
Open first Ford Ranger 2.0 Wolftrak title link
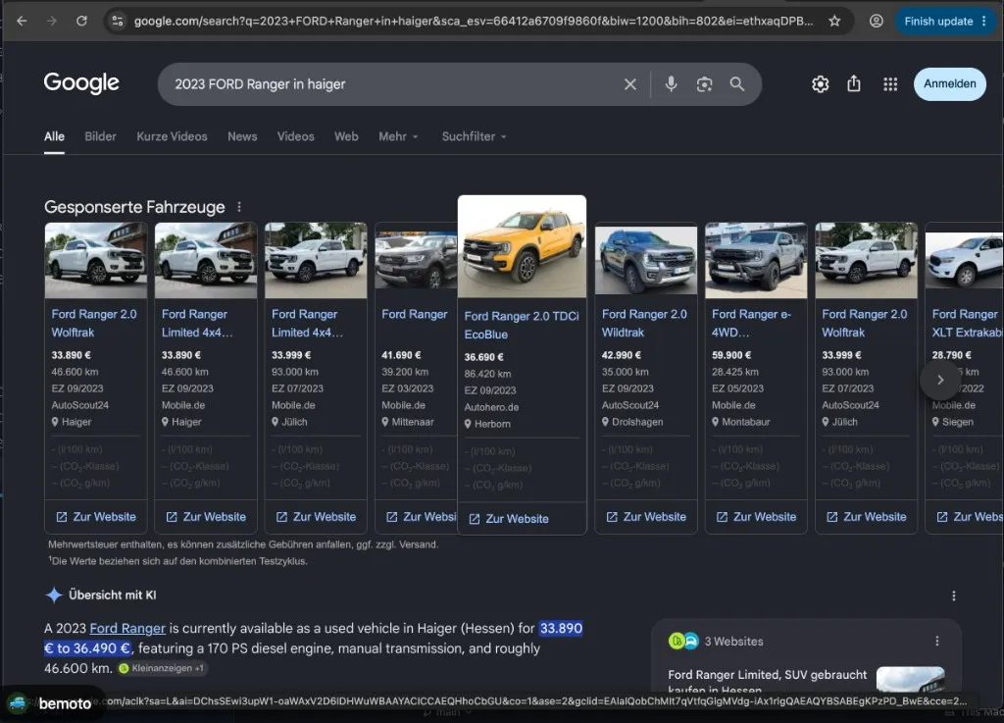[94, 324]
